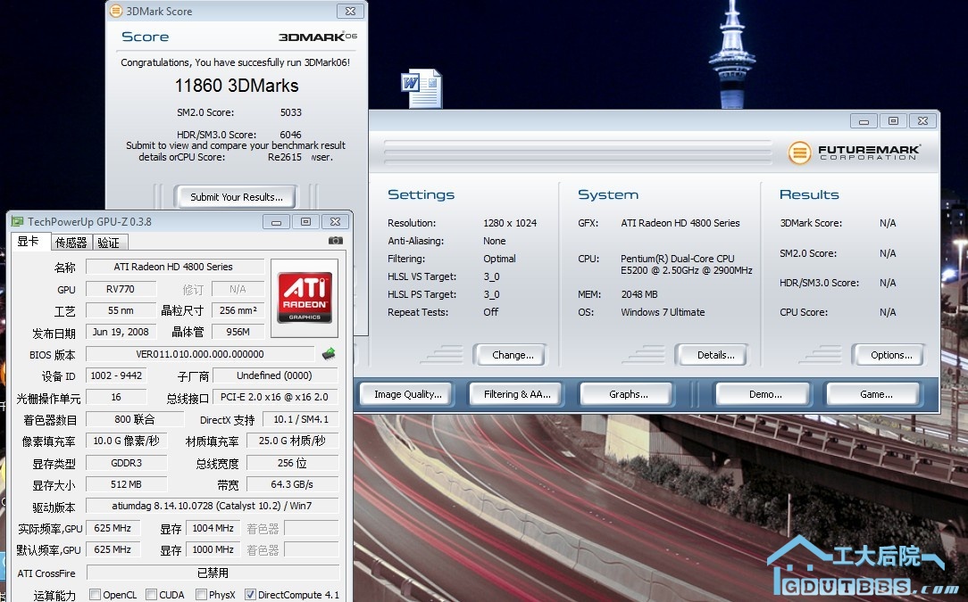
Task: Click the MEM value 2048 MB
Action: (639, 294)
